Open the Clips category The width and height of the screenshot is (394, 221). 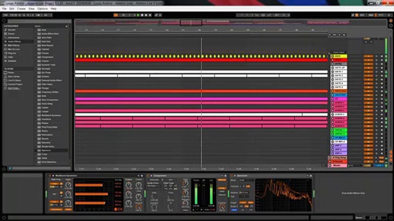point(10,57)
